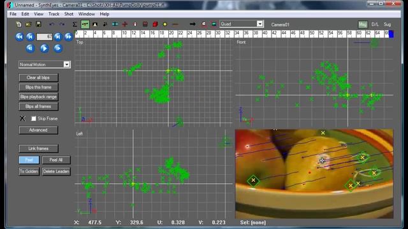408x229 pixels.
Task: Open the Summary panel (sigma icon)
Action: (75, 24)
